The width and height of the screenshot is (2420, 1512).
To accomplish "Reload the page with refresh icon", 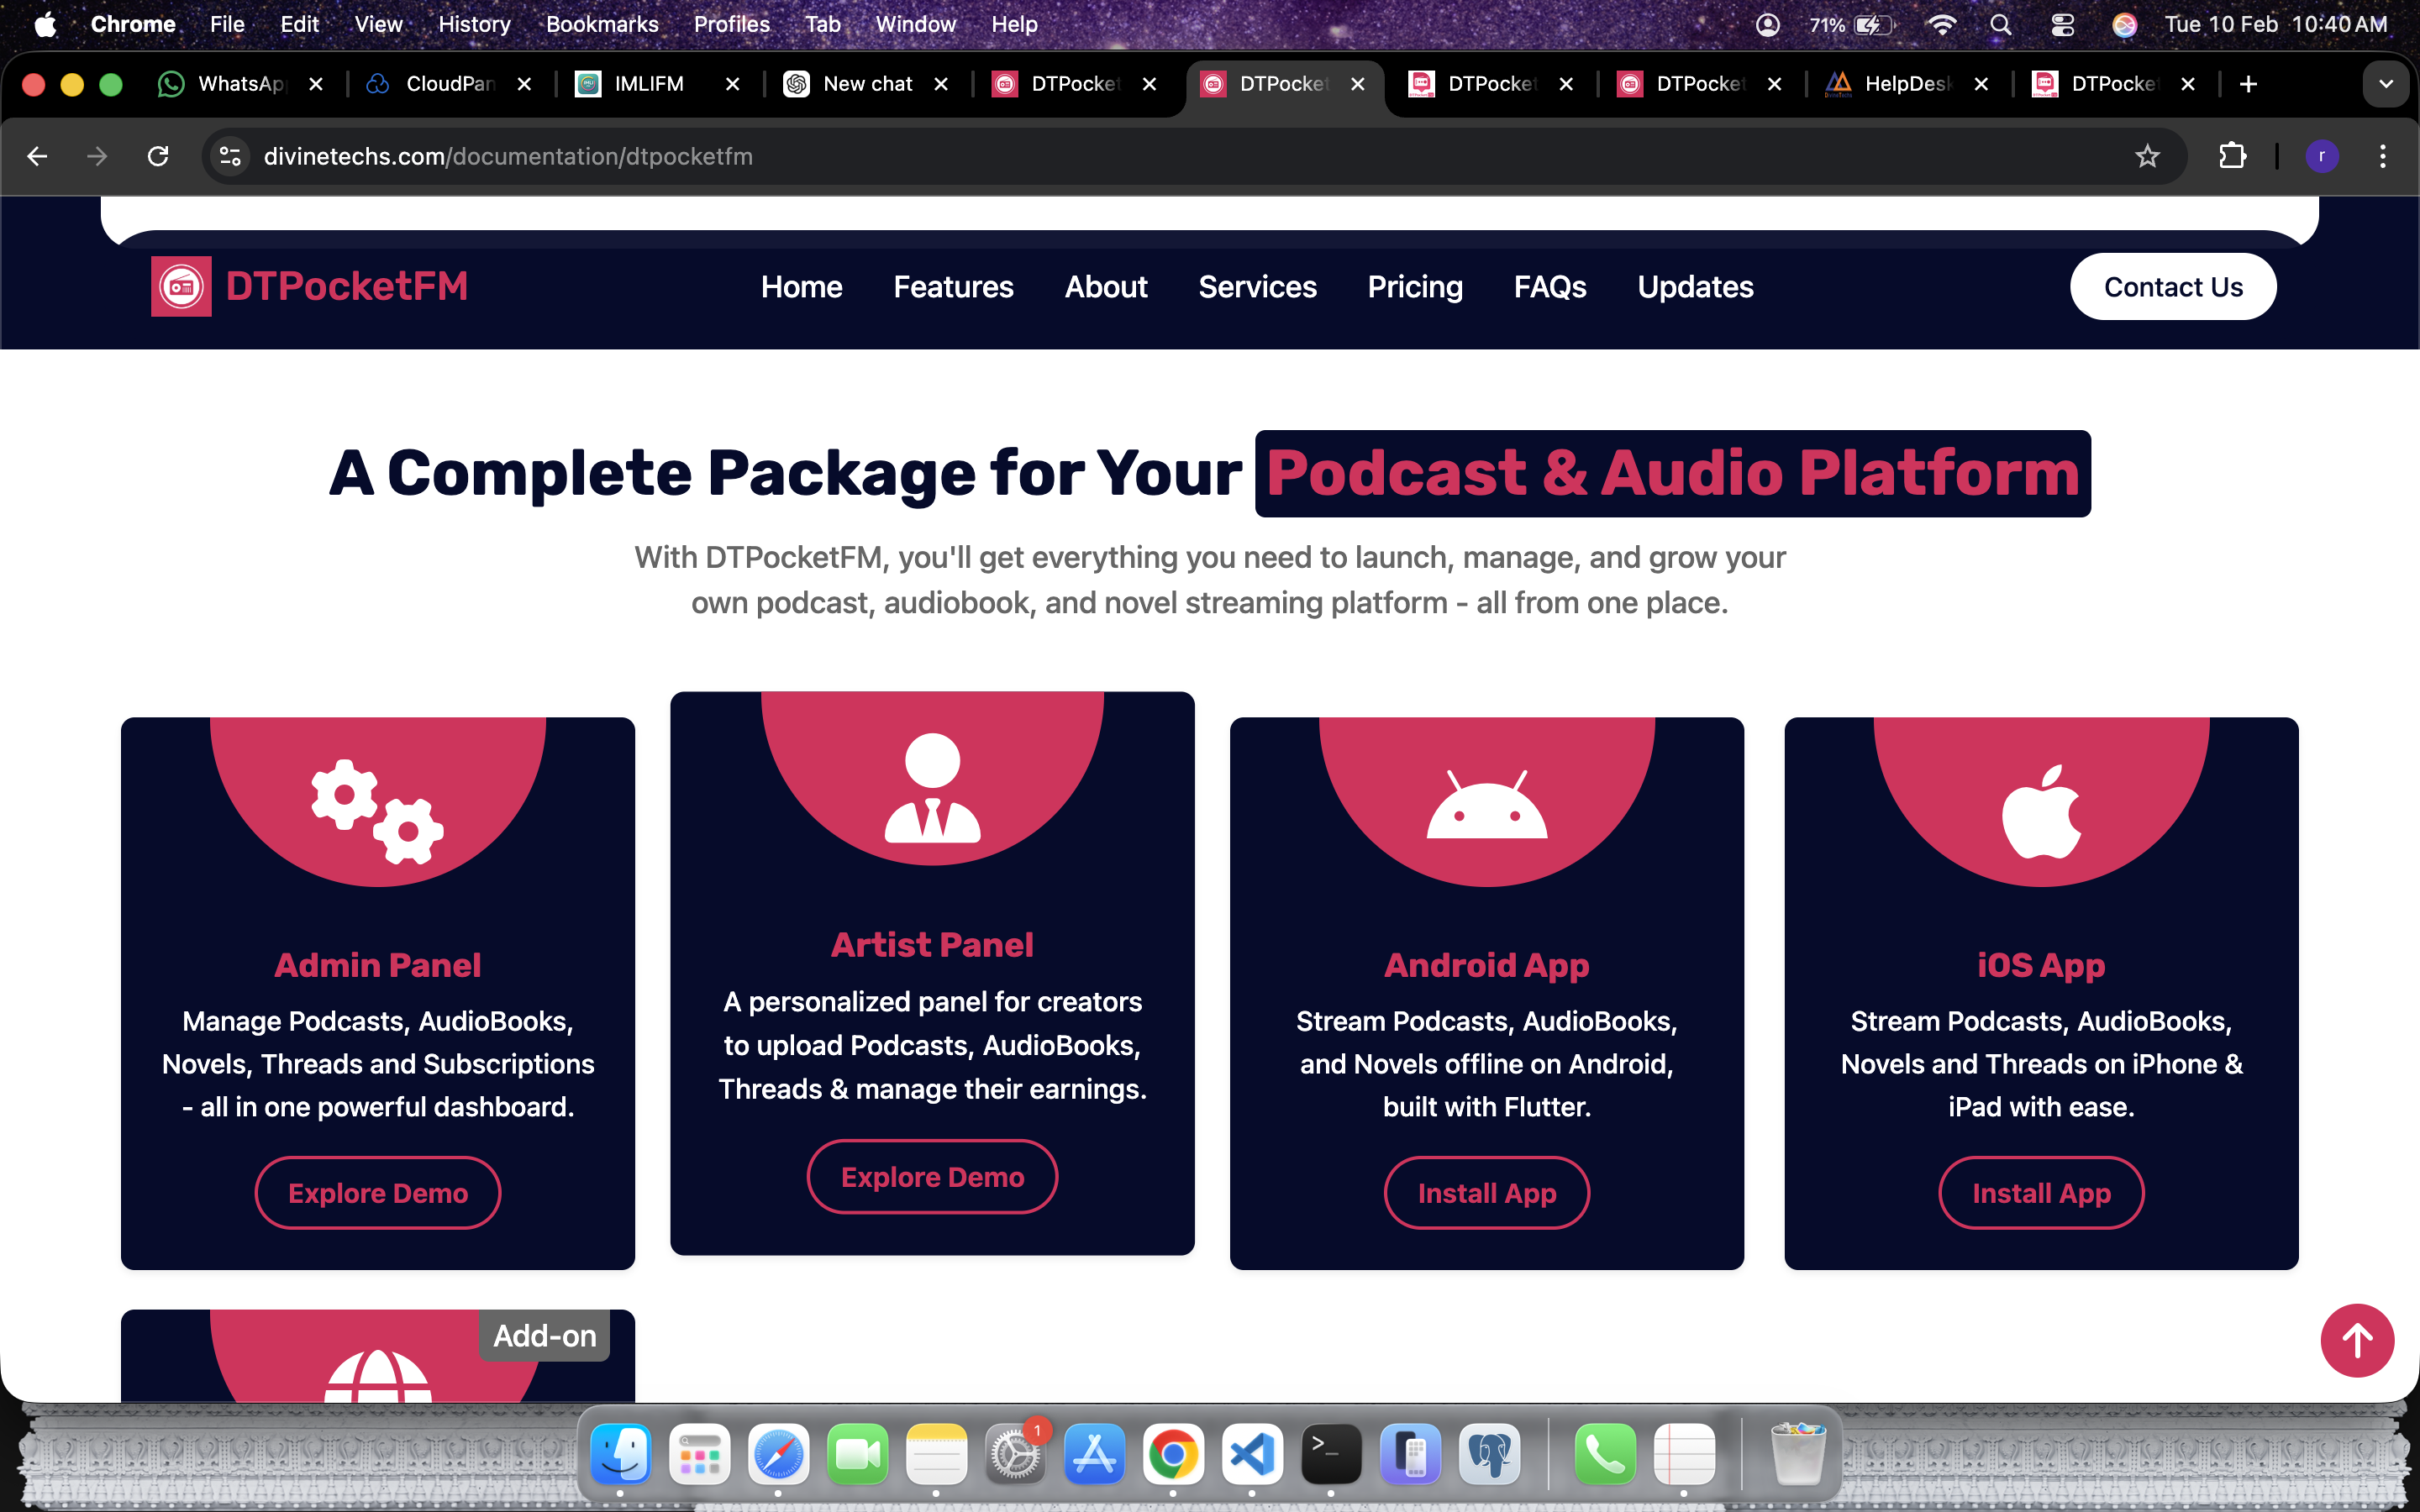I will coord(158,156).
